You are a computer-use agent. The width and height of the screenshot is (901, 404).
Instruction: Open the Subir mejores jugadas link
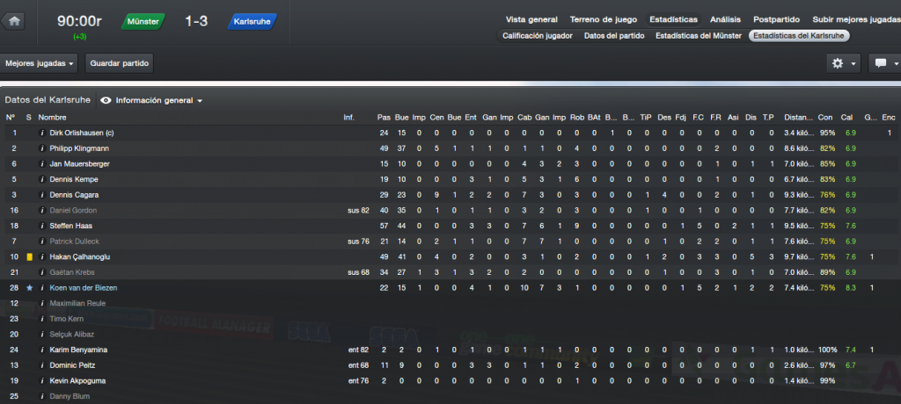(856, 19)
